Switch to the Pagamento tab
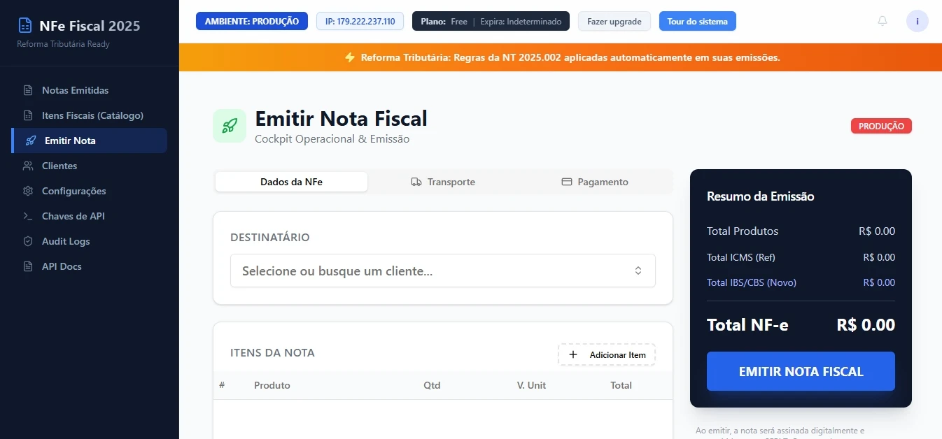Viewport: 942px width, 439px height. click(x=595, y=182)
